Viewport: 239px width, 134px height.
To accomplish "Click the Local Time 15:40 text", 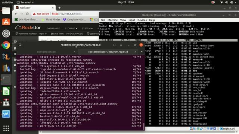I will coord(67,34).
